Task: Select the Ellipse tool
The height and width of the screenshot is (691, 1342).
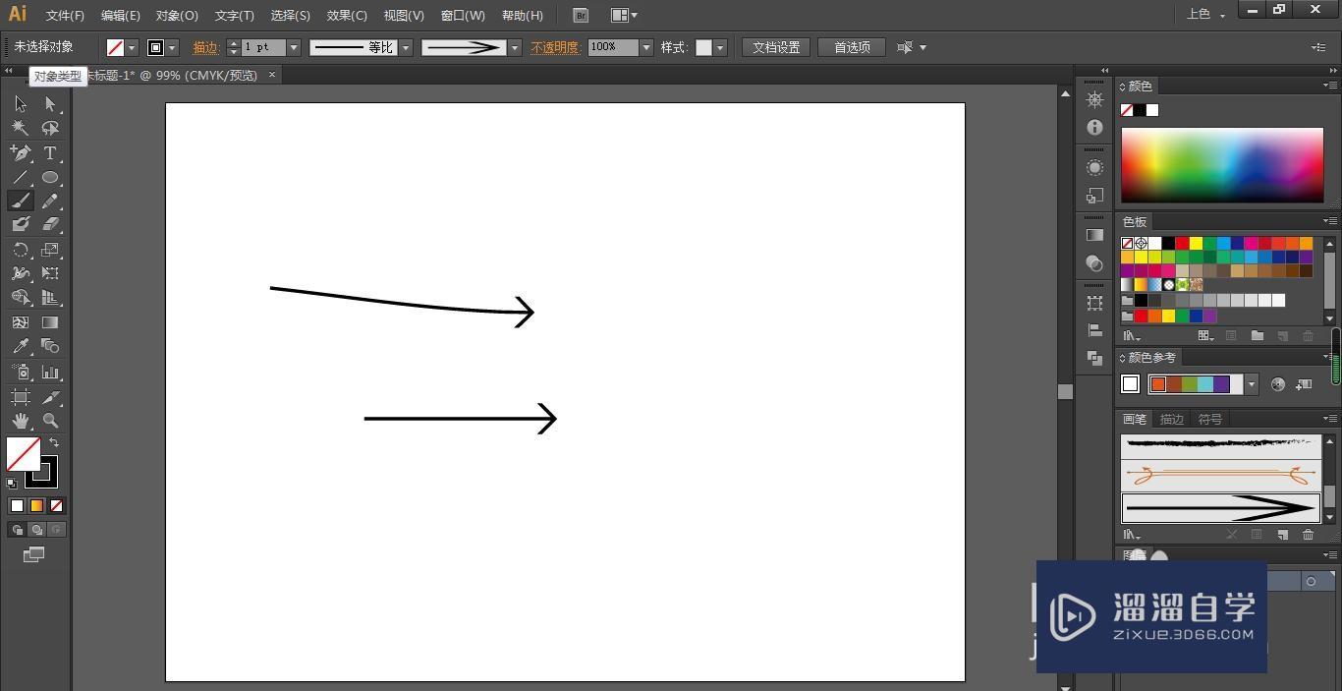Action: click(50, 177)
